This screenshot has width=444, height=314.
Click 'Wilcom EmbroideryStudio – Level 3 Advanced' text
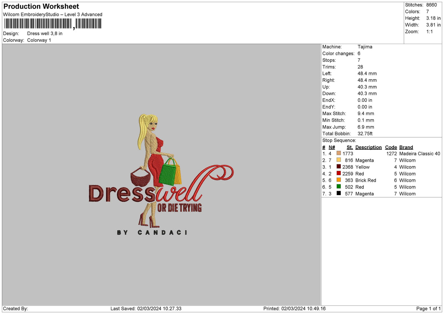[x=53, y=14]
